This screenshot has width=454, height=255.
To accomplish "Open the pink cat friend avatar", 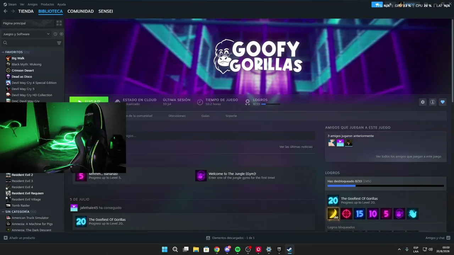I will pos(340,143).
